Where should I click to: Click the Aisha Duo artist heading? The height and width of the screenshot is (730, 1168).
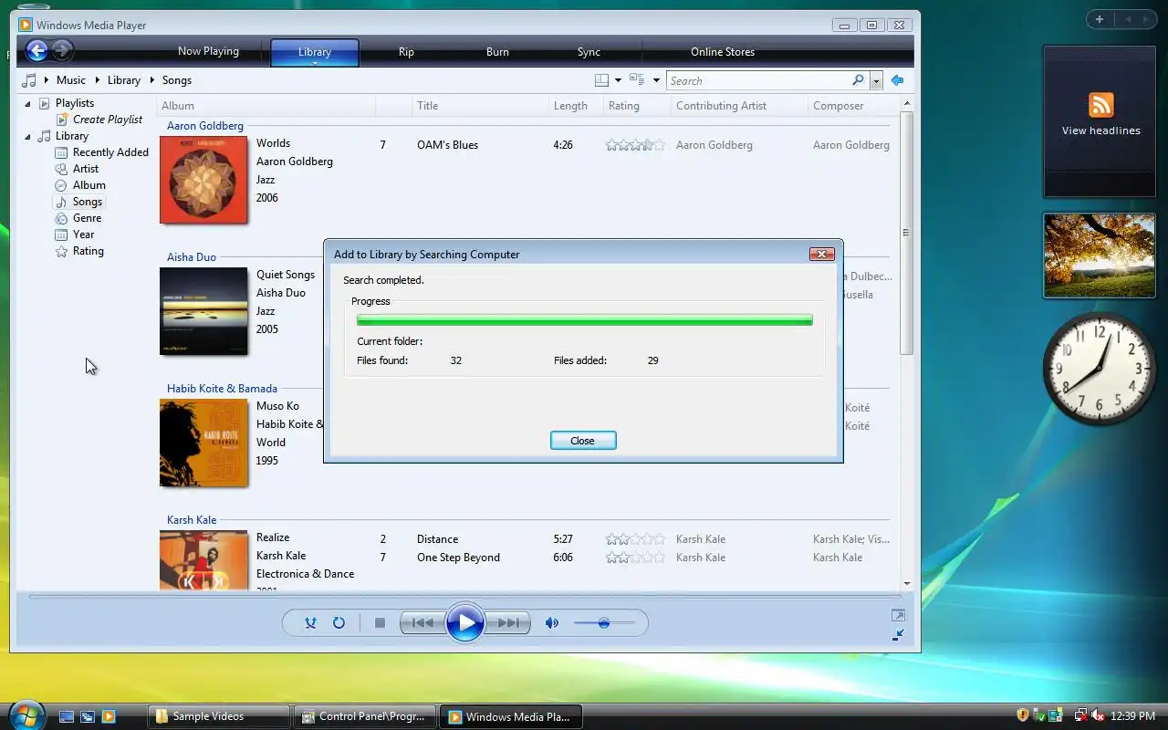coord(192,257)
